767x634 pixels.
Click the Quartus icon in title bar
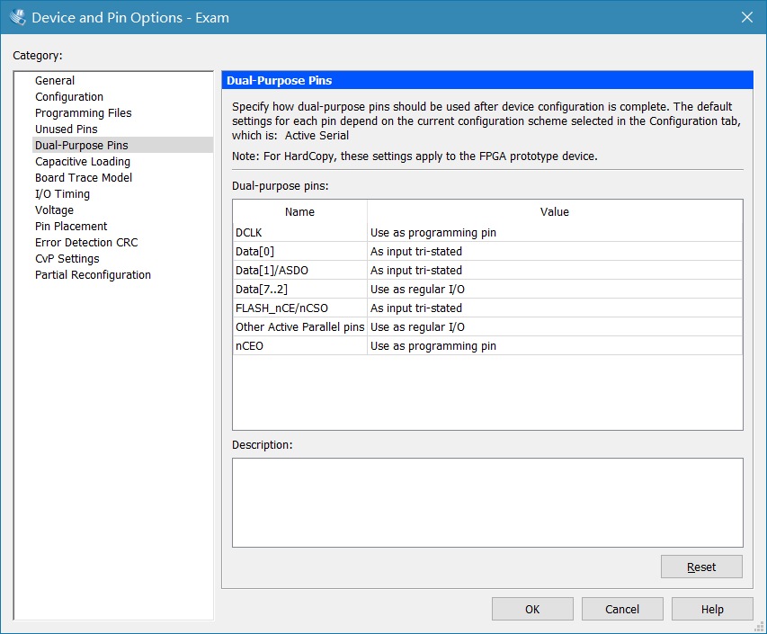[18, 17]
